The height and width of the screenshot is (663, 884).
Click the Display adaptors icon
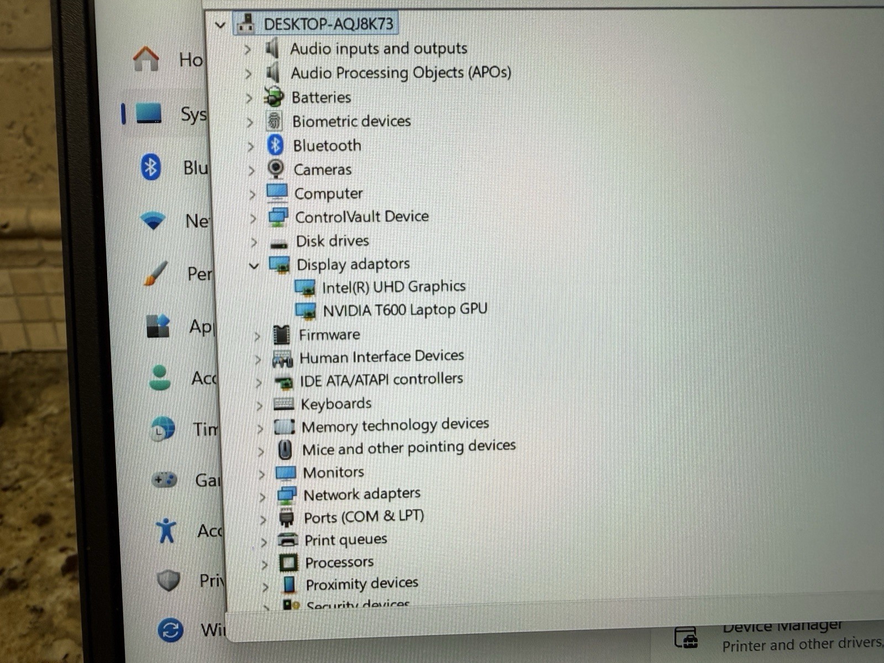click(x=280, y=264)
